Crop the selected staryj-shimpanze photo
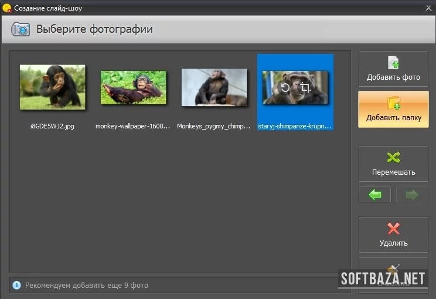Screen dimensions: 436x299 [305, 88]
